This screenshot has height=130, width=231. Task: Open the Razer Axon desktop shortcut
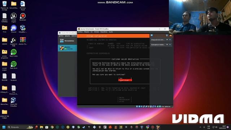[x=14, y=65]
